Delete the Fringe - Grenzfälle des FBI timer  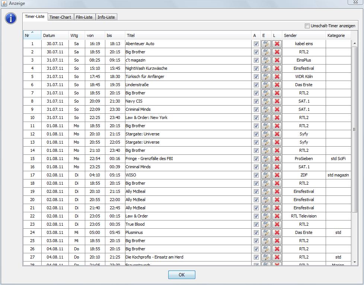pos(277,159)
